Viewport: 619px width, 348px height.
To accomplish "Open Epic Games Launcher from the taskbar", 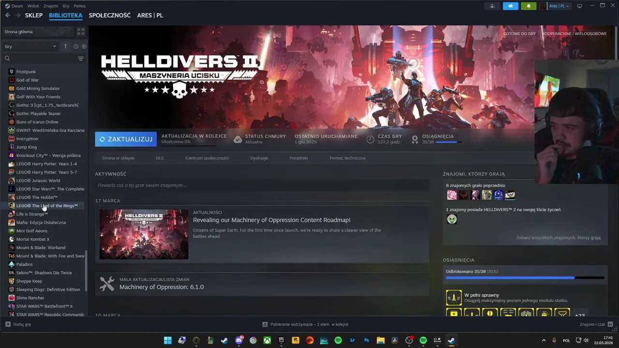I will 281,340.
